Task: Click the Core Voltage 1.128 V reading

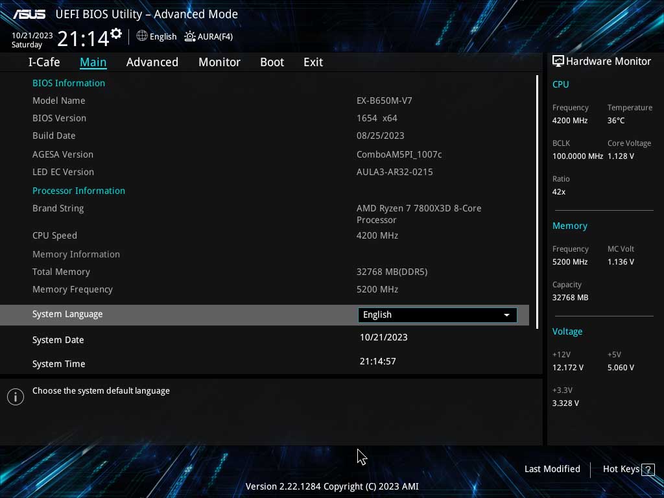Action: (621, 156)
